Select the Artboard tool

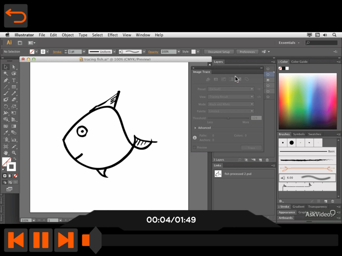pyautogui.click(x=6, y=146)
